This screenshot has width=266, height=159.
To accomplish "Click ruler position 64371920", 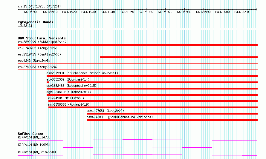I will (69, 12).
